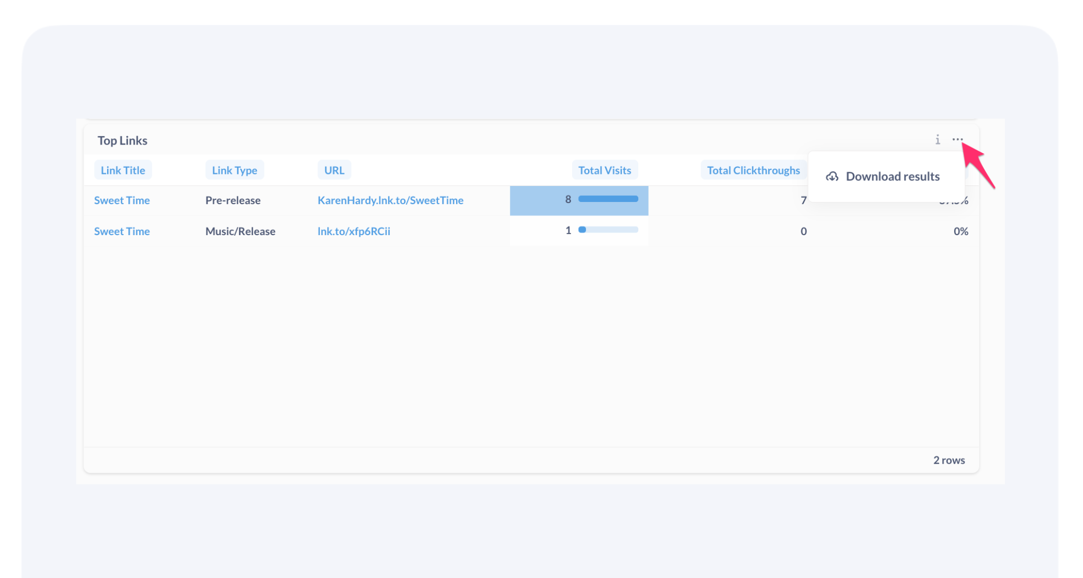Click the Top Links panel title

[122, 141]
